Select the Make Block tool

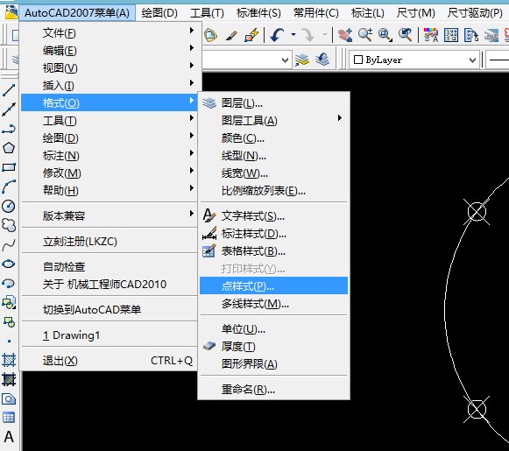tap(9, 322)
